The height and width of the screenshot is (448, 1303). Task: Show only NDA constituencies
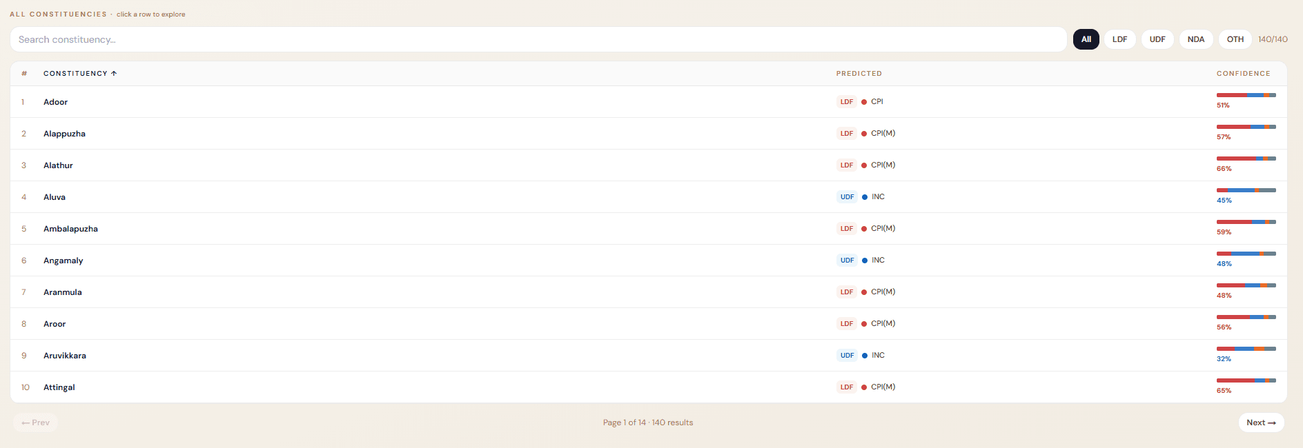(1195, 39)
